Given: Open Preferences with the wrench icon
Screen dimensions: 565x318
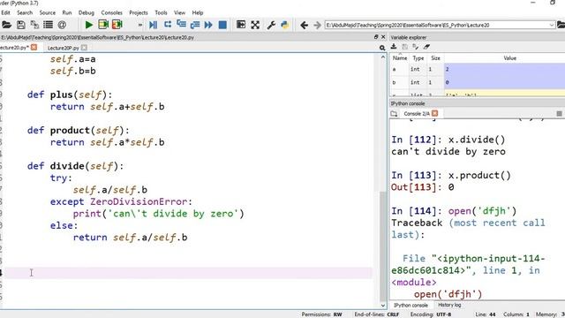Looking at the screenshot, I should (271, 25).
